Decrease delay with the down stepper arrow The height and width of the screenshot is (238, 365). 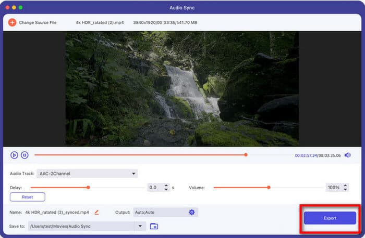(x=166, y=189)
